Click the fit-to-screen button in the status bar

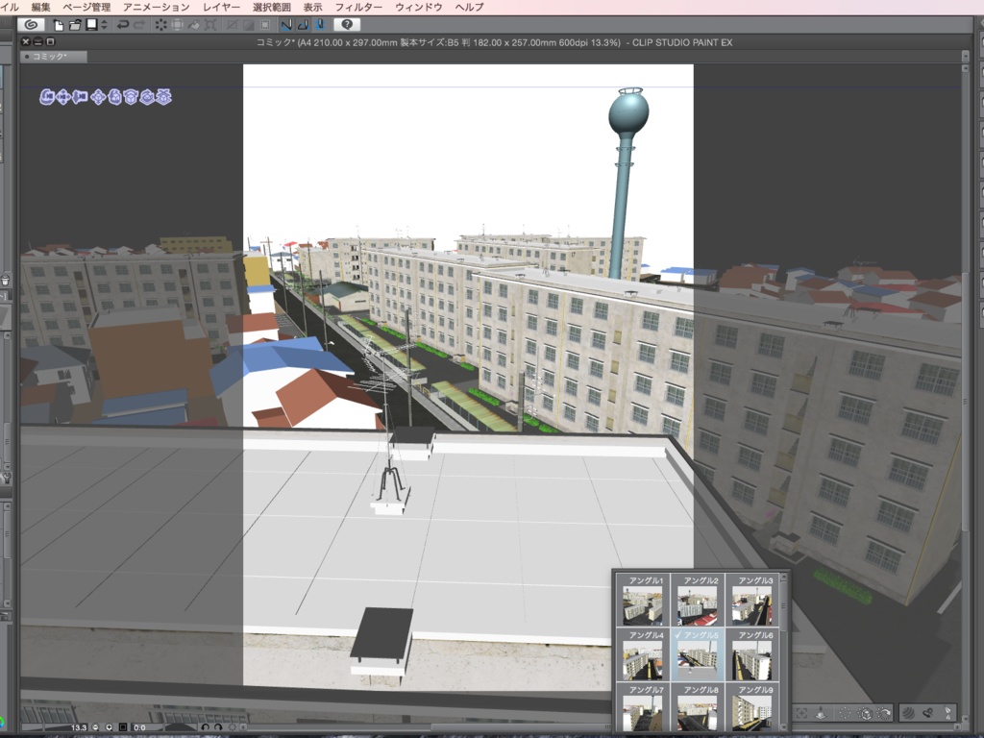point(123,727)
